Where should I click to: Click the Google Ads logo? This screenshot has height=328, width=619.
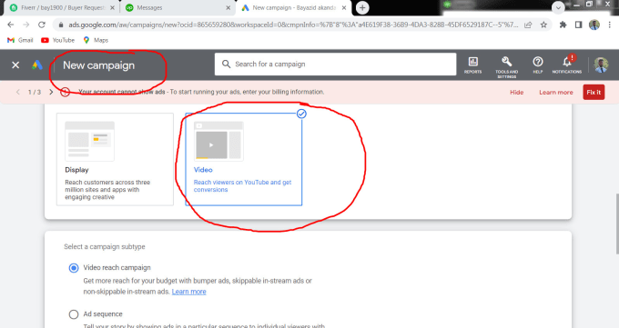click(x=37, y=65)
